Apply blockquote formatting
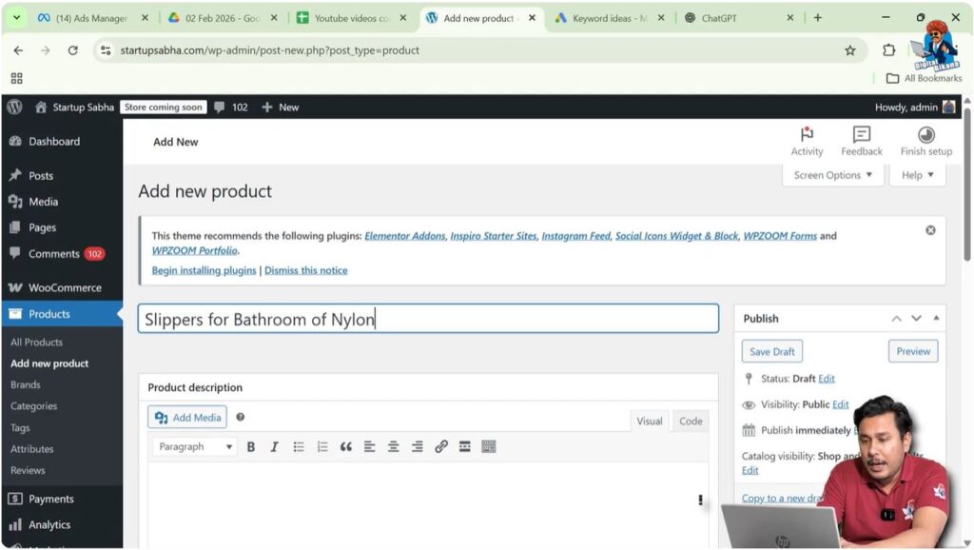The image size is (974, 550). click(346, 446)
